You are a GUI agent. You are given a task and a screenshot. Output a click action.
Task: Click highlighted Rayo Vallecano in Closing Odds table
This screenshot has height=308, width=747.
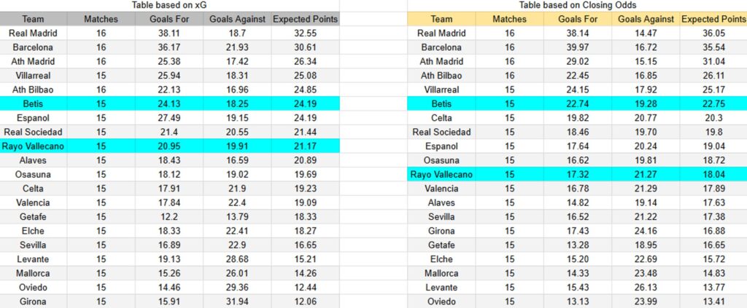point(441,174)
